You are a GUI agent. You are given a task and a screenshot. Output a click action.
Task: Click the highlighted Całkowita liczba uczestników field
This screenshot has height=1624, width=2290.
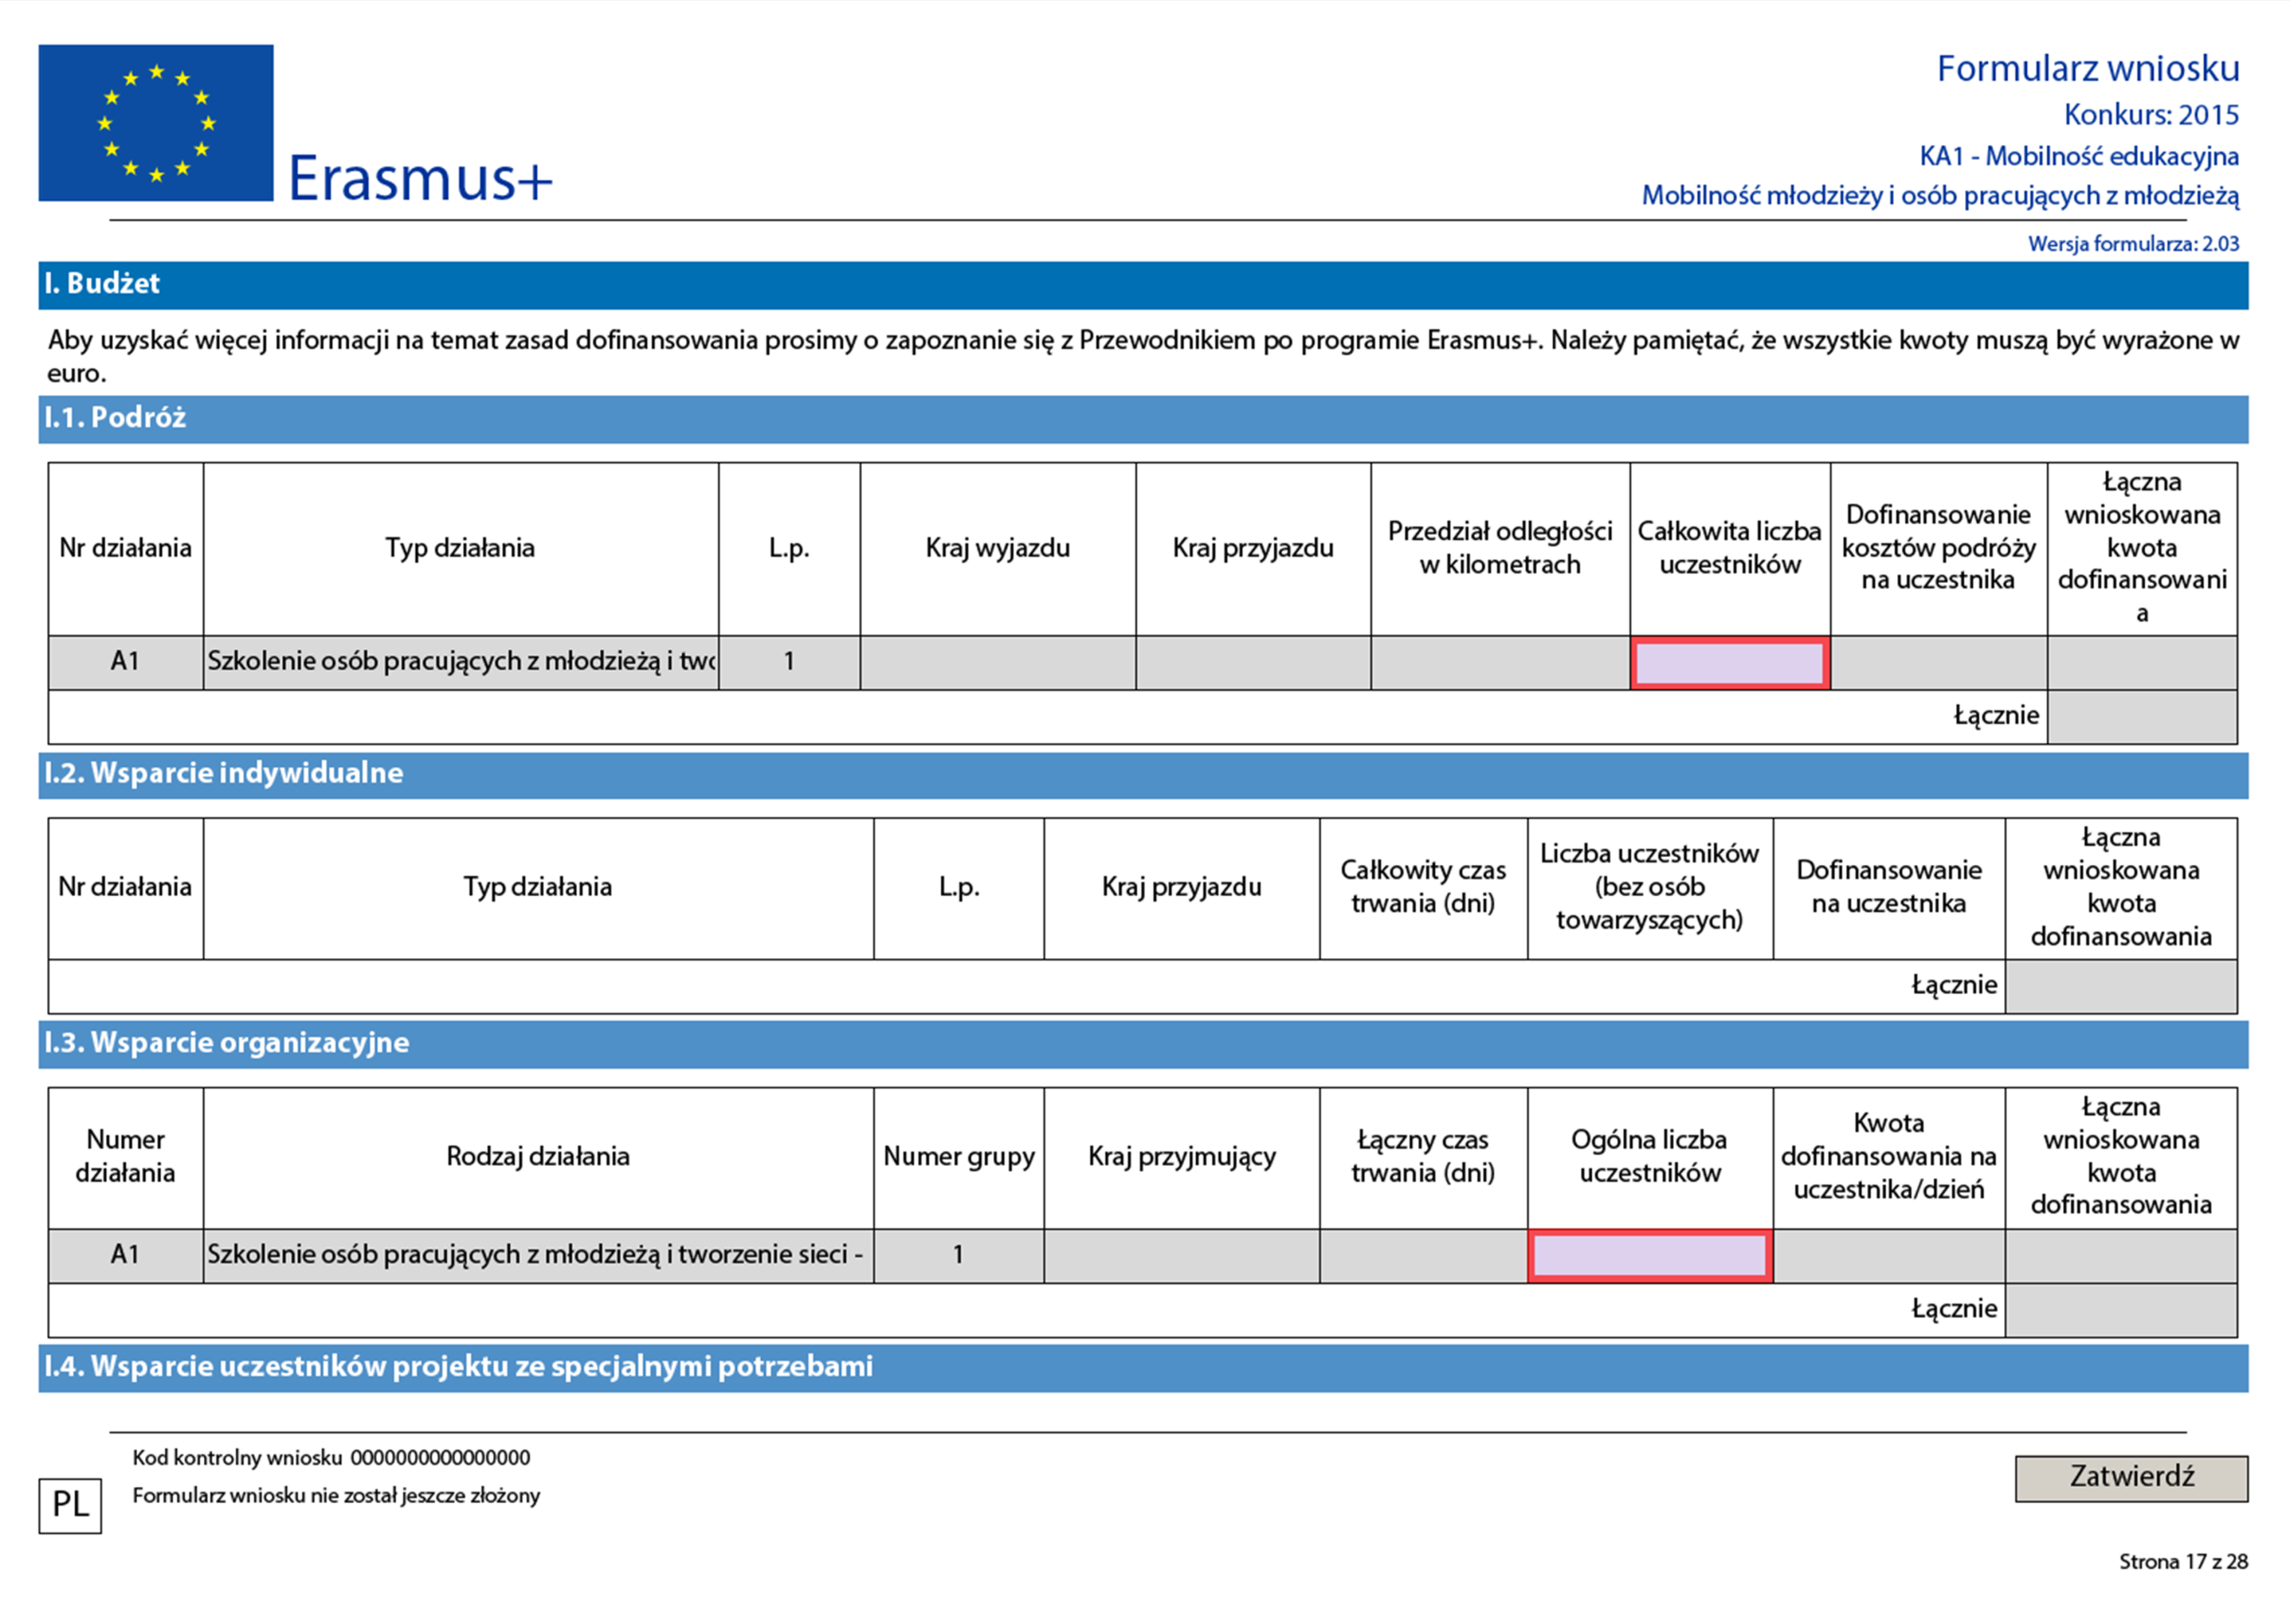pos(1730,663)
